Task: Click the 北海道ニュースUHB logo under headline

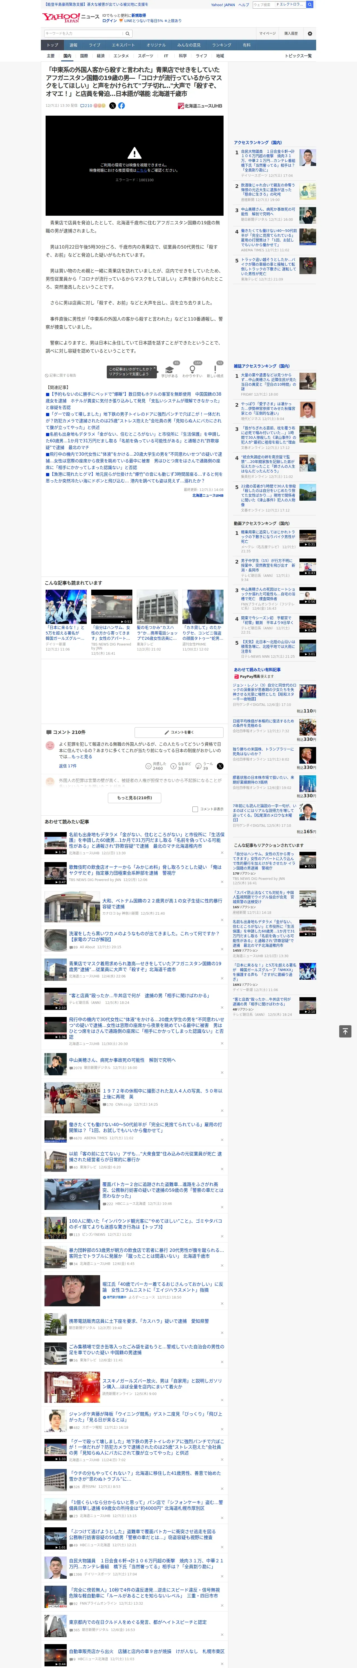Action: (200, 106)
